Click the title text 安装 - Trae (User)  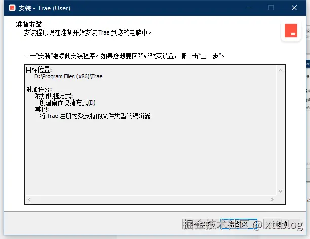click(45, 8)
